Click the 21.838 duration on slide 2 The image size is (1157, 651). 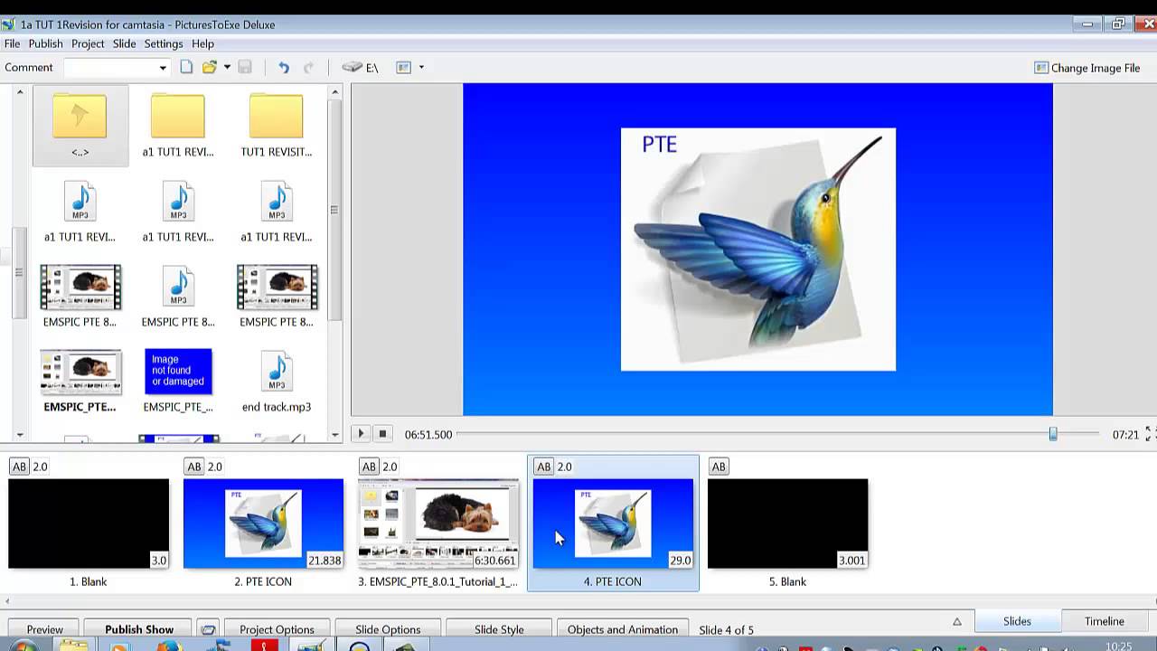325,561
